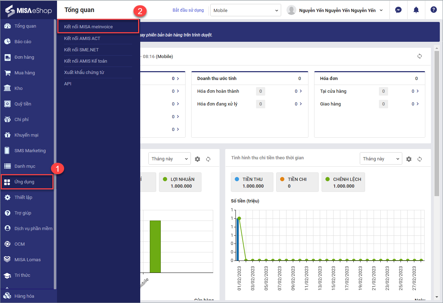The height and width of the screenshot is (303, 443).
Task: Refresh the overview summary panel
Action: tap(420, 56)
